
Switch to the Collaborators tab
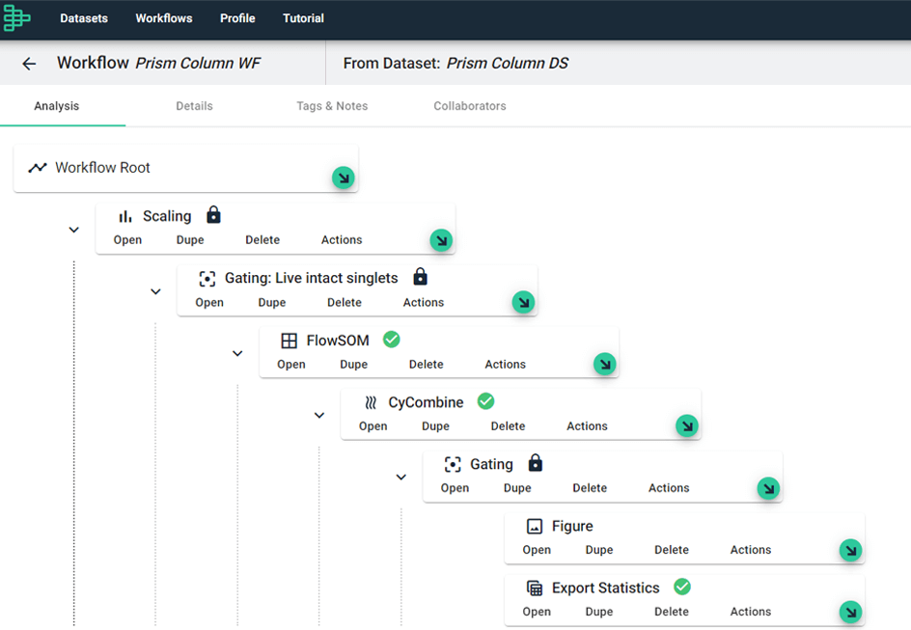tap(470, 106)
